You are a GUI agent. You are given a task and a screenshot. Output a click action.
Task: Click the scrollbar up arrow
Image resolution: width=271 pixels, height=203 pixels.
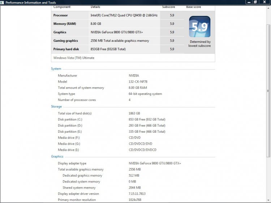point(268,8)
